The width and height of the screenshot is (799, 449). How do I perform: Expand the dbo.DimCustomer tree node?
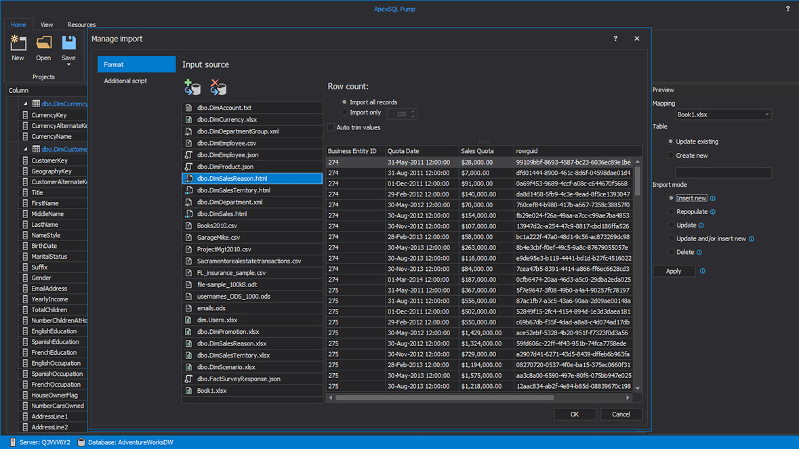24,147
